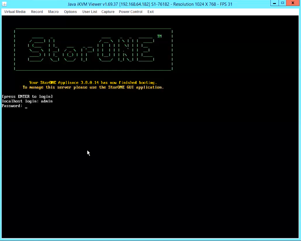The height and width of the screenshot is (241, 301).
Task: Close the iKVM Viewer window
Action: 293,3
